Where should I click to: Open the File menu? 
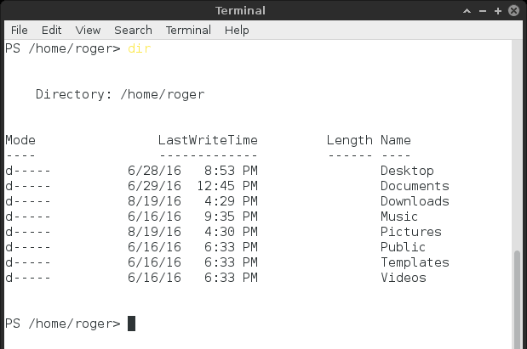point(19,30)
